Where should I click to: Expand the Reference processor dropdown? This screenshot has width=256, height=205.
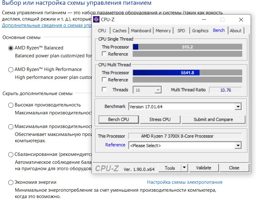185,145
